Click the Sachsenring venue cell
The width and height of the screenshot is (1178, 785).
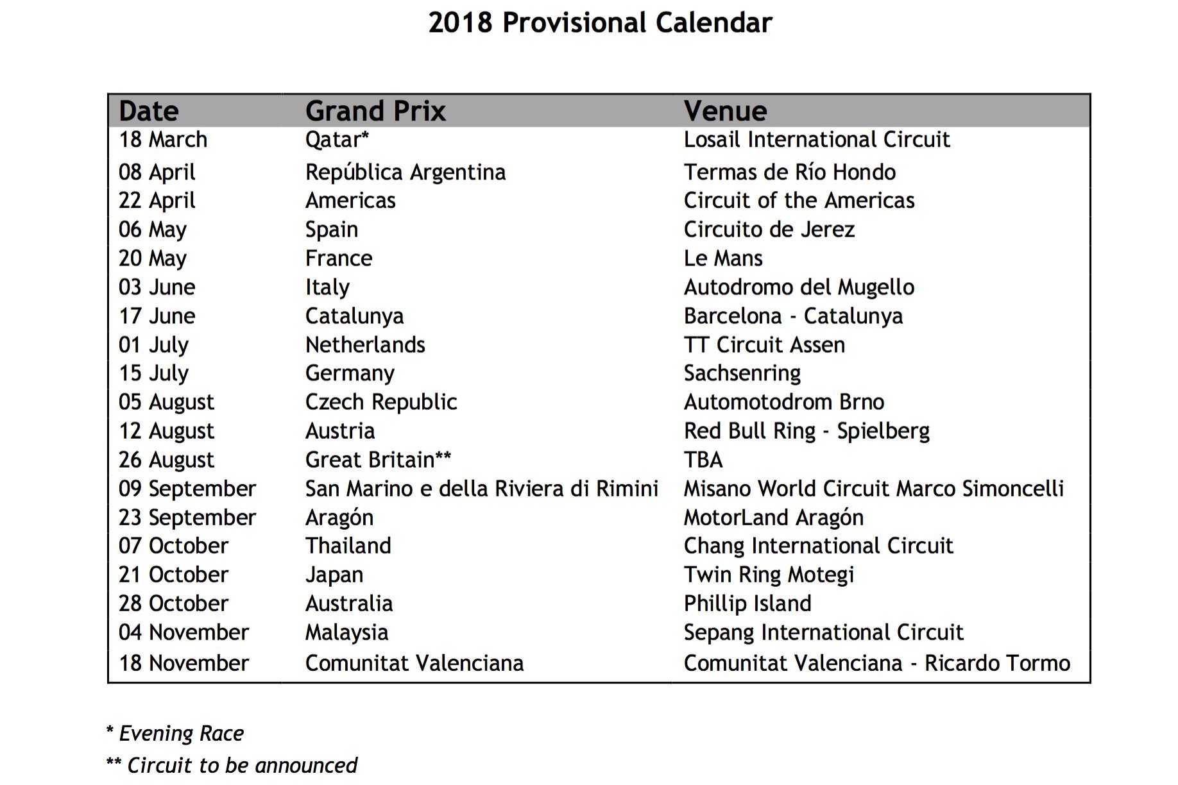(742, 373)
